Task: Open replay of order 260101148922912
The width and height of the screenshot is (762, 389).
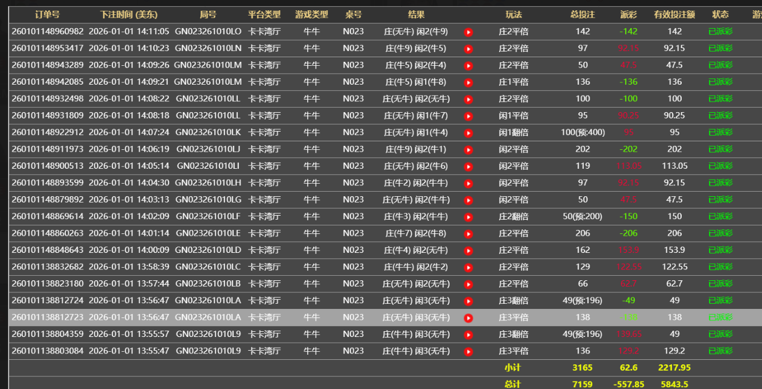Action: tap(468, 133)
